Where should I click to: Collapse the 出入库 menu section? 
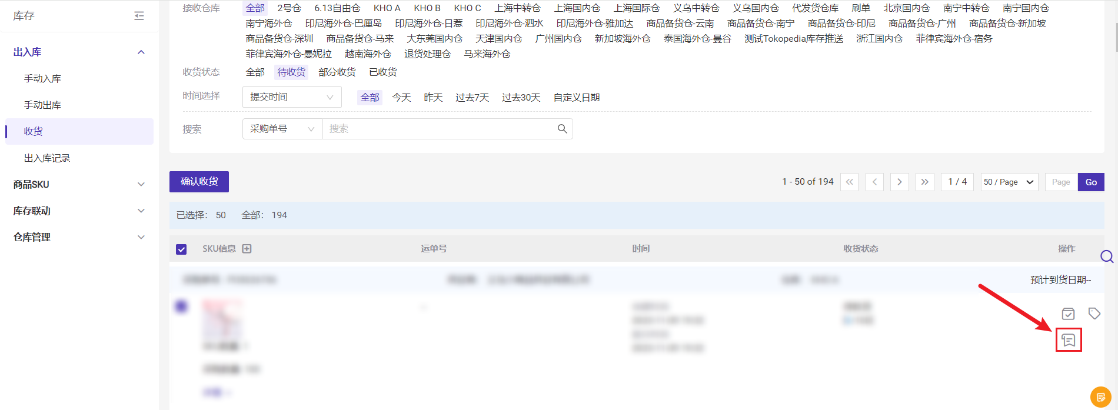141,52
